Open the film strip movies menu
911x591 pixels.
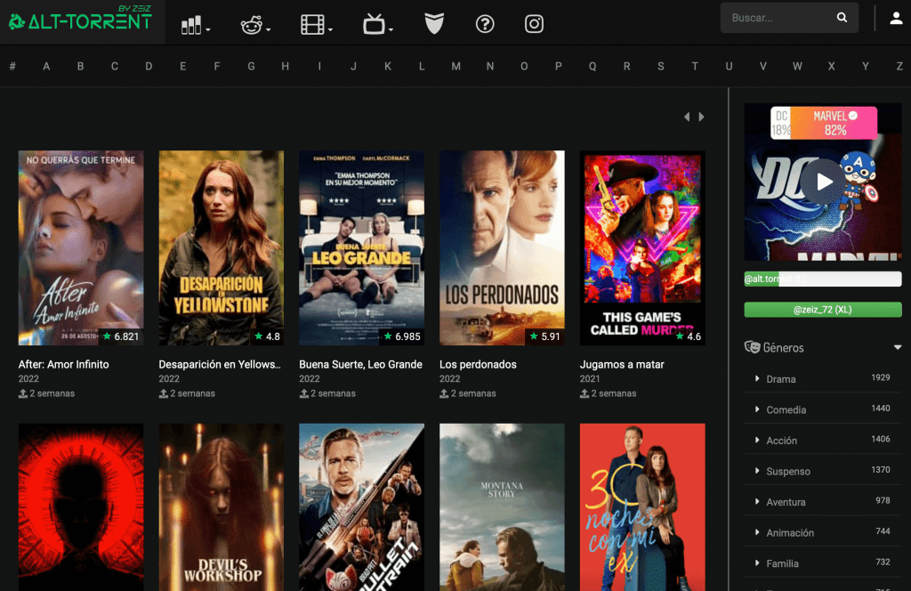[x=314, y=25]
